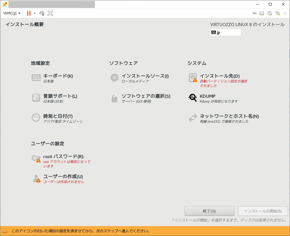This screenshot has width=290, height=236.
Task: Maximize the VMRC window
Action: [270, 4]
